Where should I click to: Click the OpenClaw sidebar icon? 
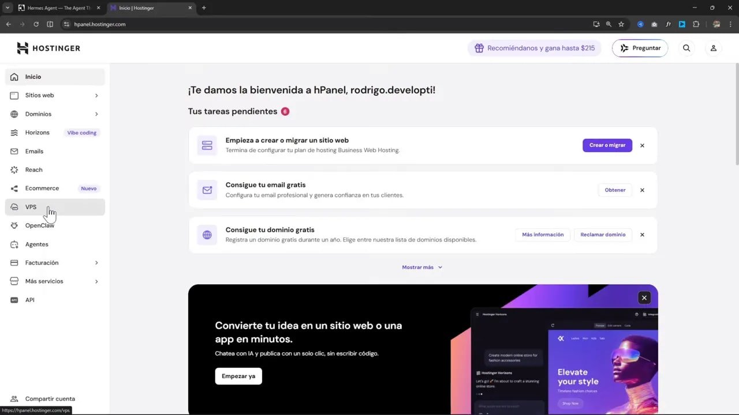click(x=14, y=225)
